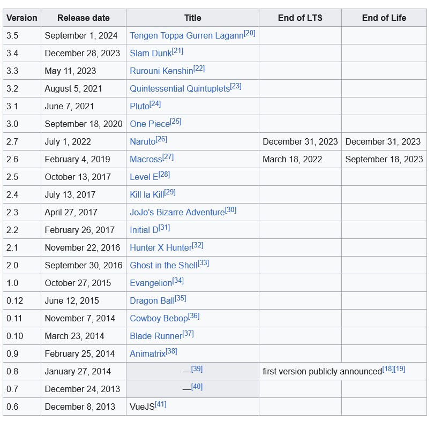
Task: Click the Release date column header
Action: click(84, 18)
